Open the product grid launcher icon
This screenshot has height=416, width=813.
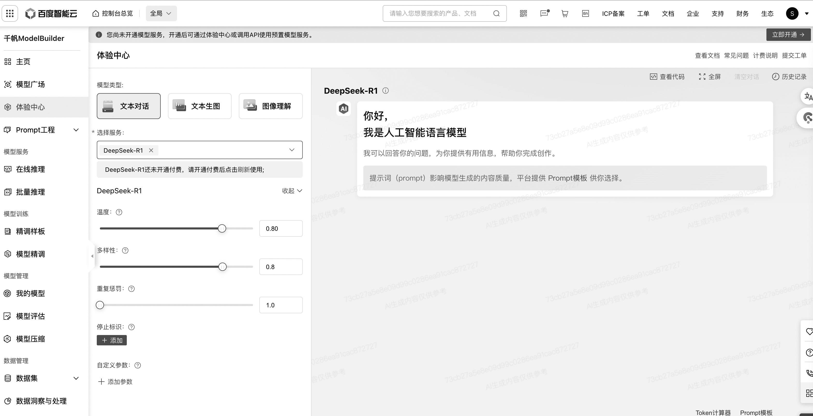[10, 13]
